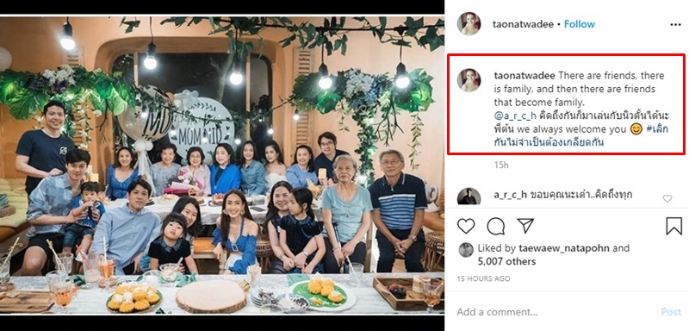This screenshot has width=689, height=331.
Task: Open a_r_c_h commenter profile picture
Action: (469, 197)
